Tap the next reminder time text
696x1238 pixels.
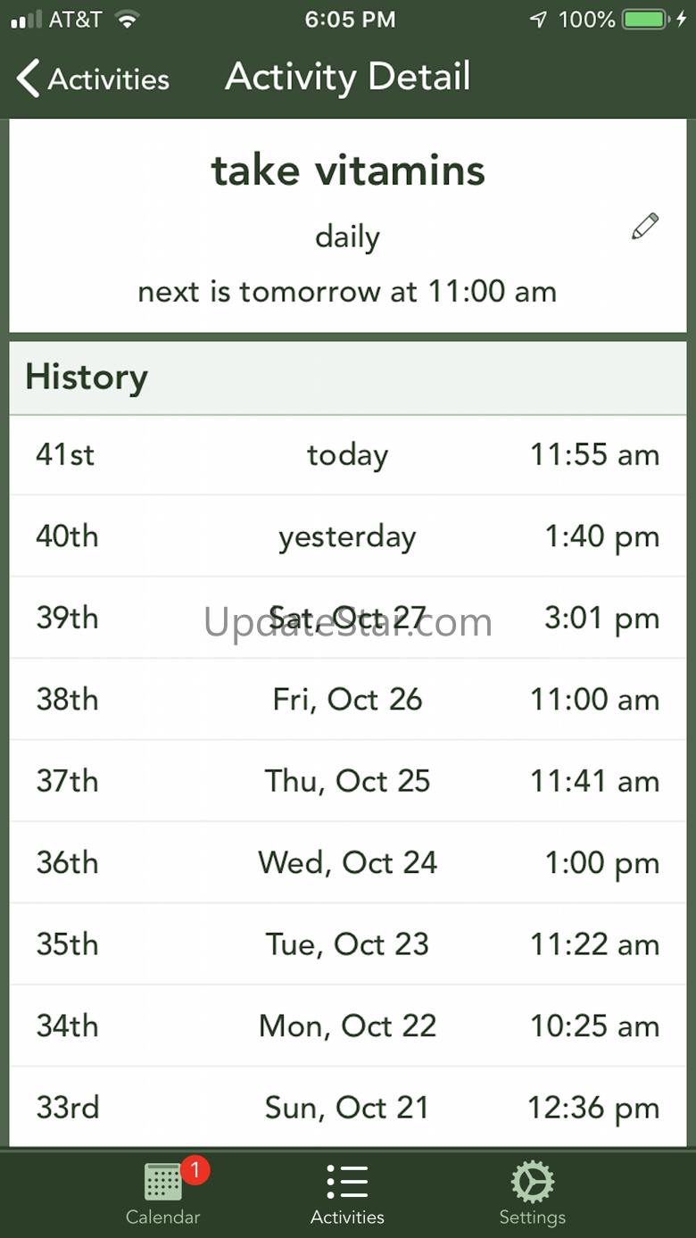click(x=347, y=292)
